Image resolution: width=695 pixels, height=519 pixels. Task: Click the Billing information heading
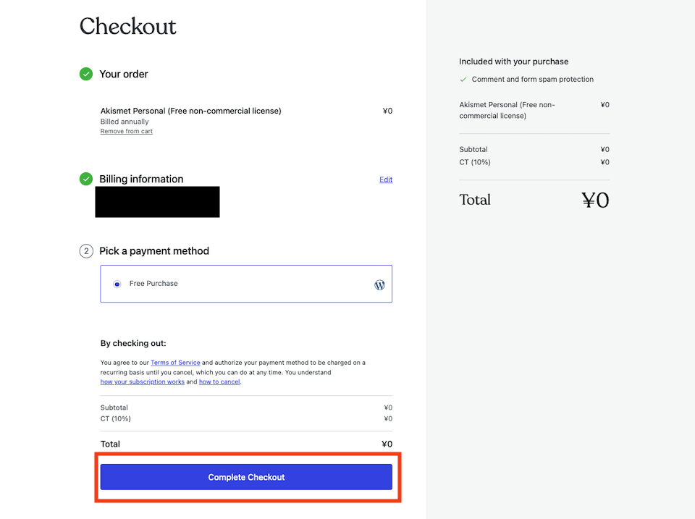click(x=141, y=179)
